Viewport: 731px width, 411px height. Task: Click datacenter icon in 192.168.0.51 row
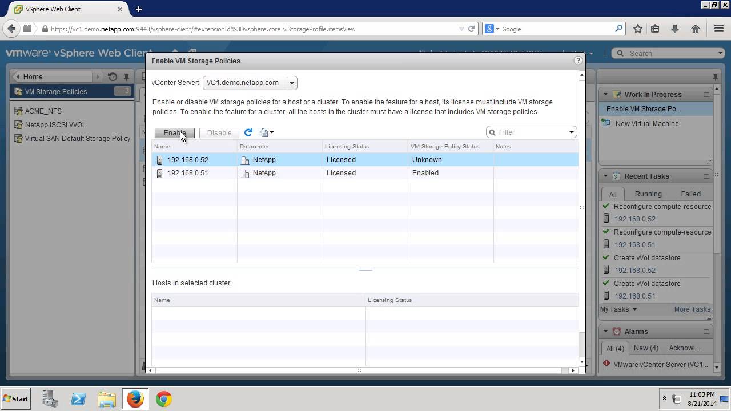coord(245,173)
